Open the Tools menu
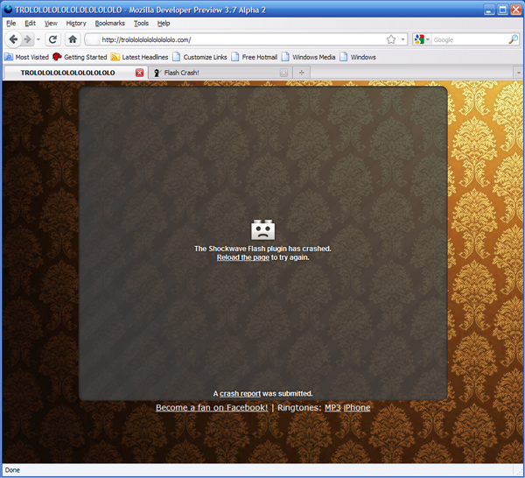This screenshot has height=478, width=525. click(141, 23)
